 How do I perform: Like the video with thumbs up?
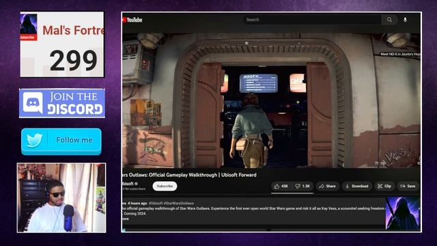coord(281,187)
